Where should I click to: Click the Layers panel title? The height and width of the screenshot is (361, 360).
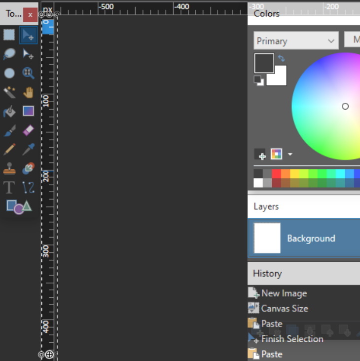click(x=266, y=206)
